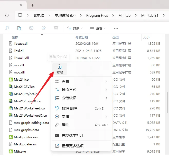This screenshot has width=169, height=159.
Task: Go to Program Files in breadcrumb
Action: click(97, 15)
